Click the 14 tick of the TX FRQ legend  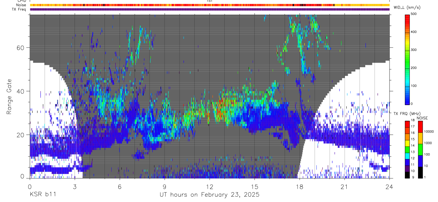pos(413,146)
